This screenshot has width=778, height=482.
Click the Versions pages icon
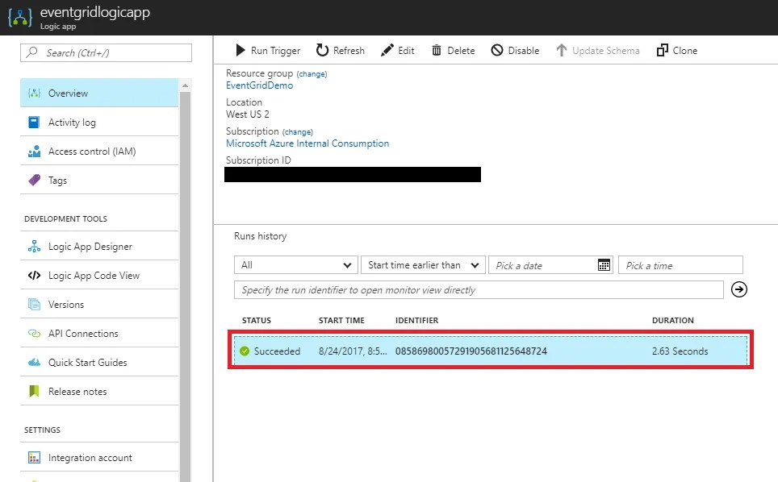pos(34,304)
